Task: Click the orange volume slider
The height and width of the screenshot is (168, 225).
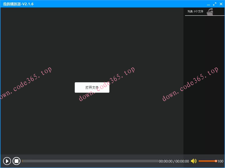Action: 208,161
